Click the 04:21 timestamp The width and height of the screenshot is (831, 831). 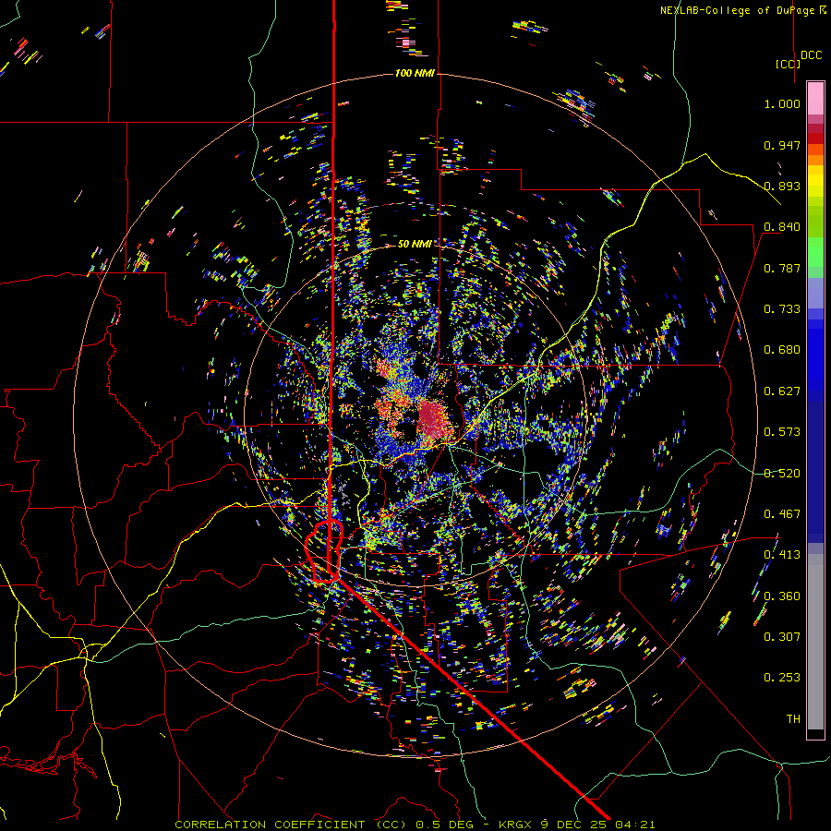tap(634, 825)
